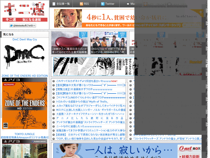Image resolution: width=210 pixels, height=158 pixels.
Task: Click the article list scrollbar up arrow
Action: [127, 81]
